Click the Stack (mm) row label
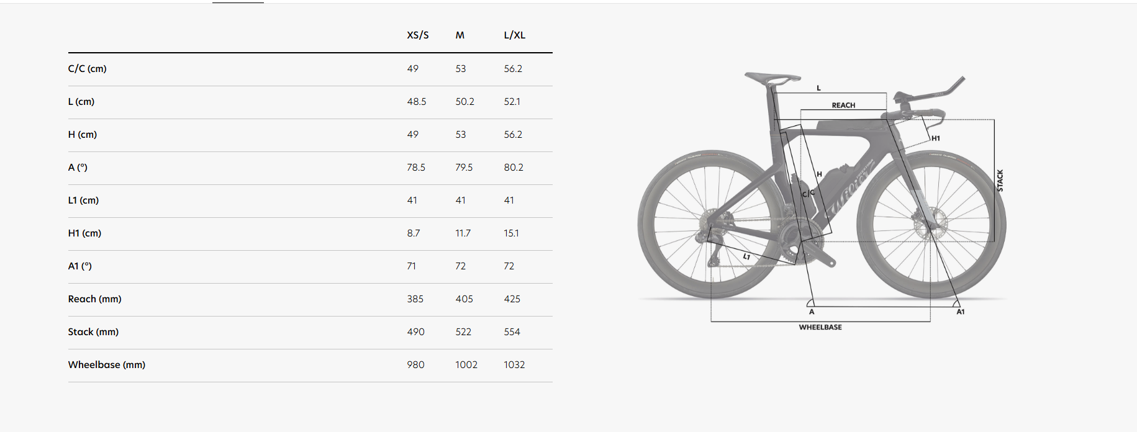The height and width of the screenshot is (432, 1137). click(x=94, y=332)
